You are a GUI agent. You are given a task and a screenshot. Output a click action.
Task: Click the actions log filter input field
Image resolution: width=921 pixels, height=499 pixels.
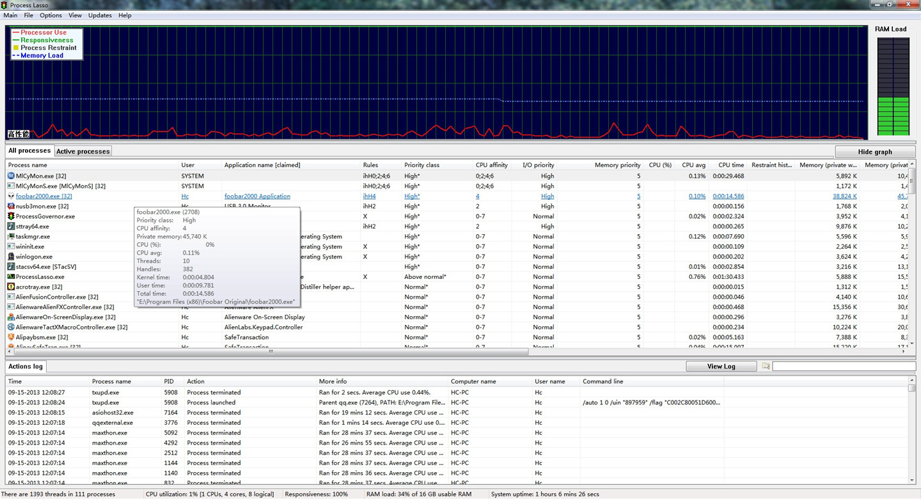844,367
